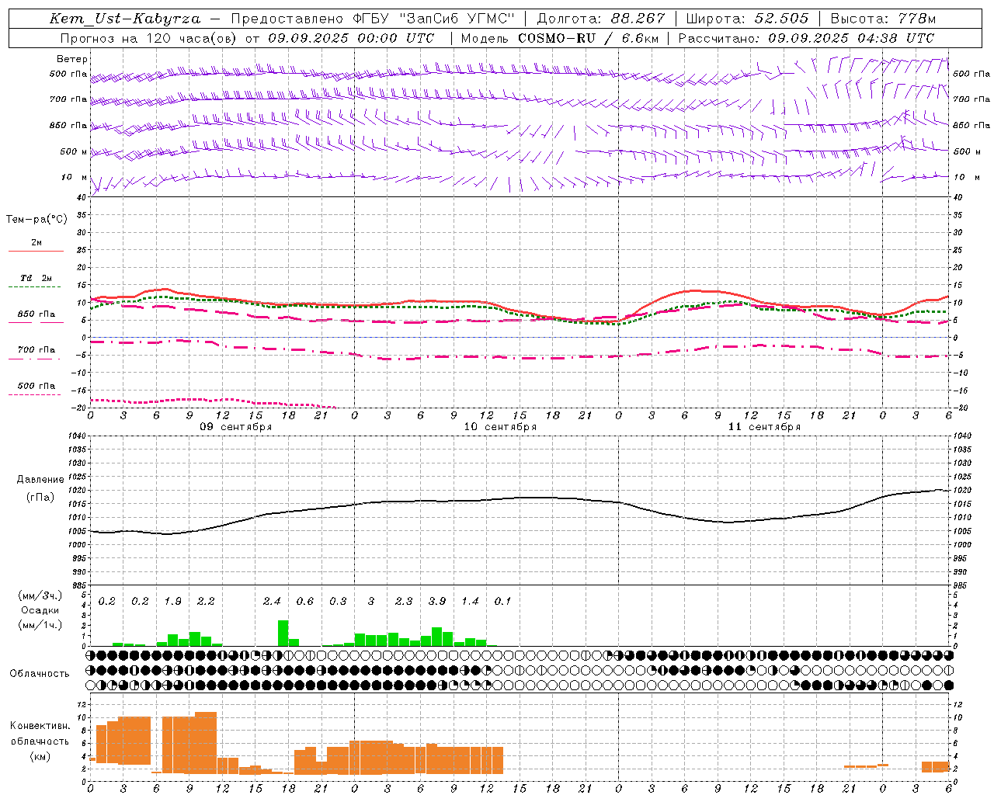Screen dimensions: 994x795
Task: Click the date label 09 сентября
Action: [236, 426]
